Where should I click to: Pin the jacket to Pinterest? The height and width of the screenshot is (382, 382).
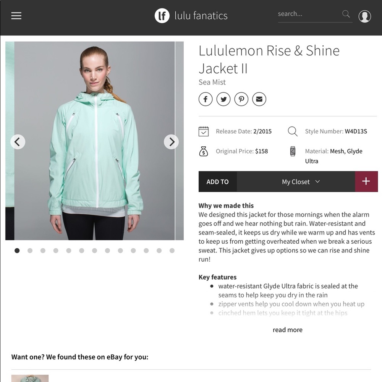click(x=241, y=99)
